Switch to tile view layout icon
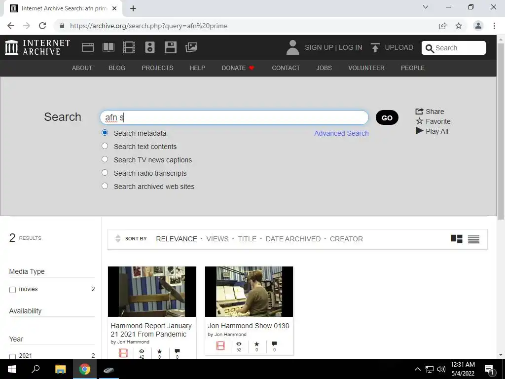The image size is (505, 379). click(x=456, y=239)
